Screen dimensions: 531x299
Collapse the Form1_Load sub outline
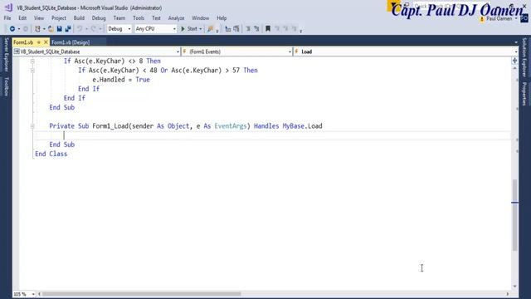(x=32, y=126)
